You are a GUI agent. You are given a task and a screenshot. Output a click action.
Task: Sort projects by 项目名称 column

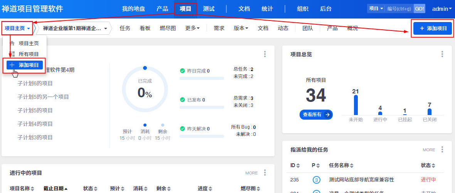(x=22, y=189)
